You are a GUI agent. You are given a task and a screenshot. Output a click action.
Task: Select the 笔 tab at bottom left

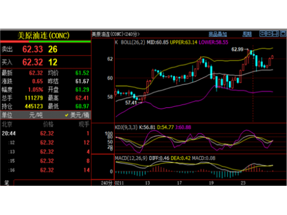point(7,183)
